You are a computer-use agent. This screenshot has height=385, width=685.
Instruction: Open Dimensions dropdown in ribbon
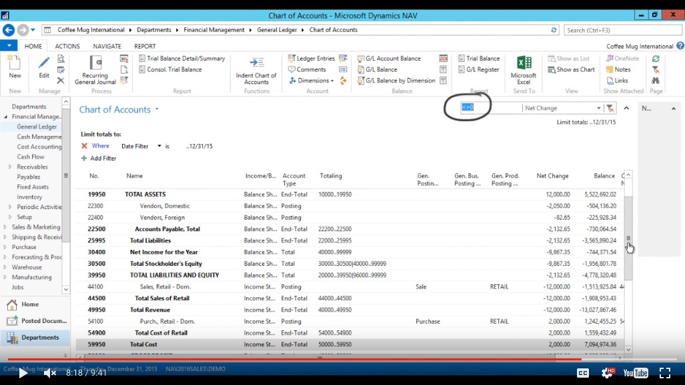coord(311,81)
